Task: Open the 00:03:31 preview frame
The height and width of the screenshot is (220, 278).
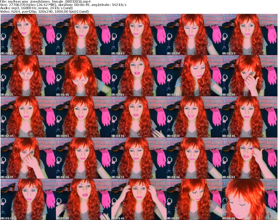Action: pos(194,117)
